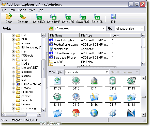Go up one folder with the green arrow icon

coord(51,28)
